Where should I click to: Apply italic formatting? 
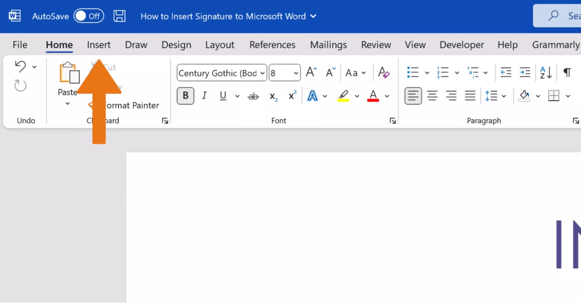point(204,96)
